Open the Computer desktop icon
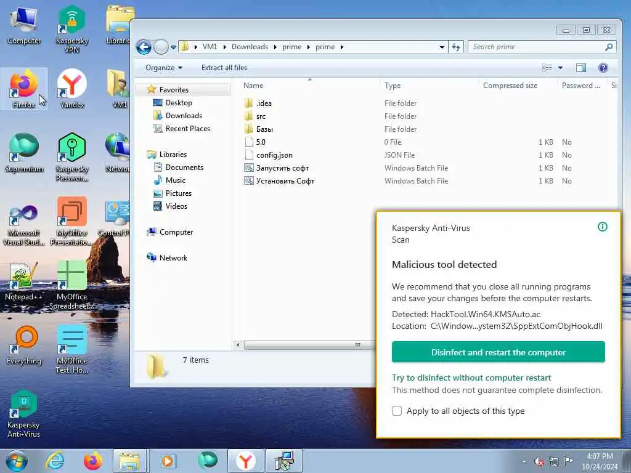The image size is (631, 473). coord(24,25)
